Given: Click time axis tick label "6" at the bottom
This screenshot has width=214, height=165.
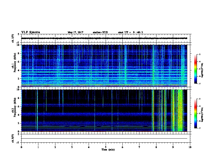Looking at the screenshot, I should (x=122, y=147).
